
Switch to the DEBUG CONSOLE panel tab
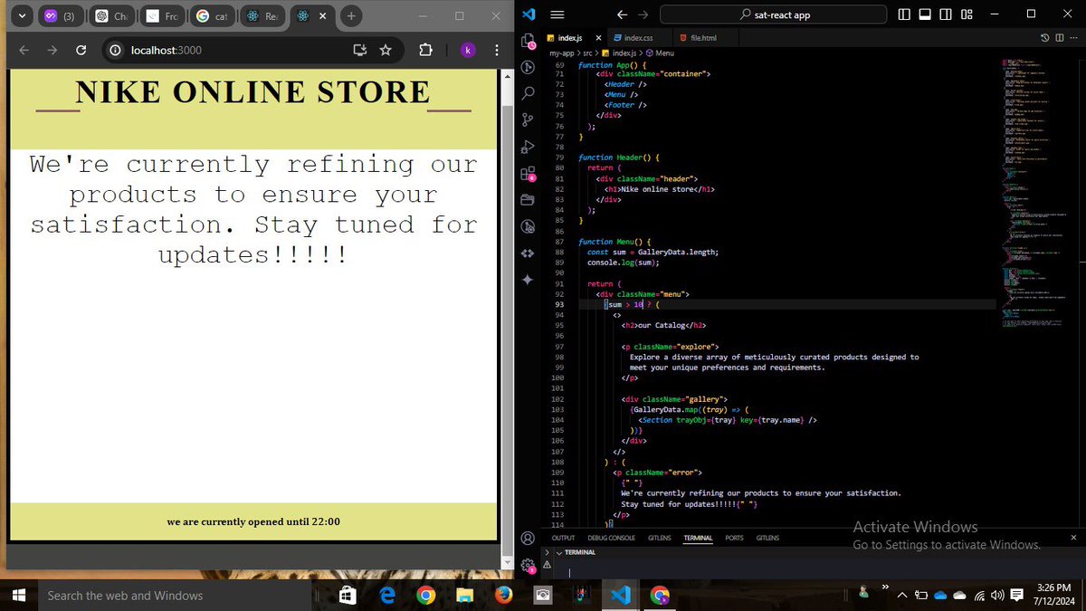click(x=611, y=538)
